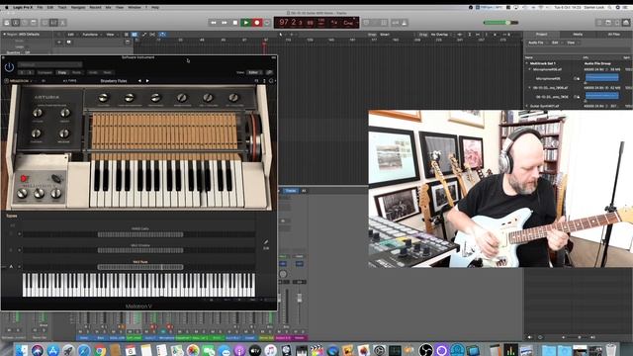Toggle the Mellotron advanced panel icon

(264, 81)
